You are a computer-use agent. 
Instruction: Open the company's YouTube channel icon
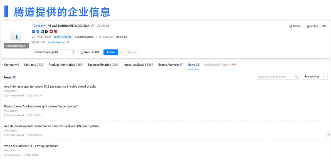(x=51, y=31)
